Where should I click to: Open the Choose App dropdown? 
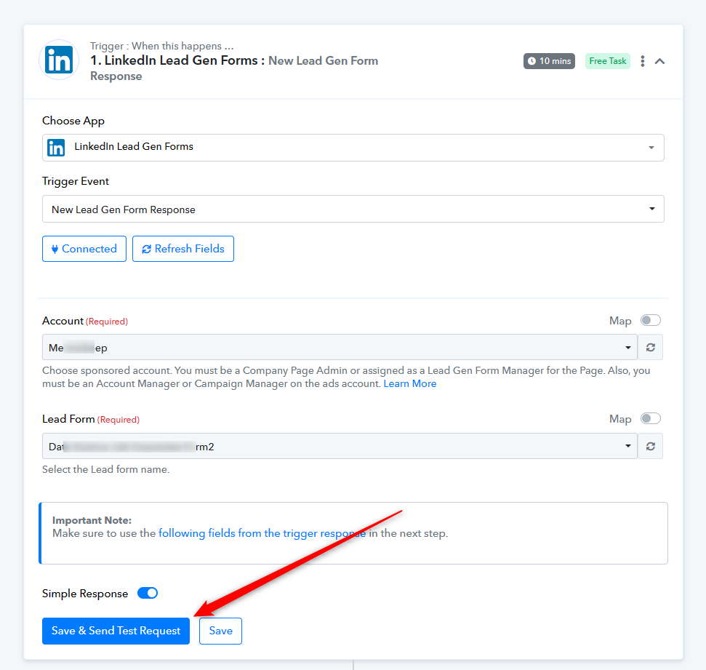pyautogui.click(x=353, y=148)
